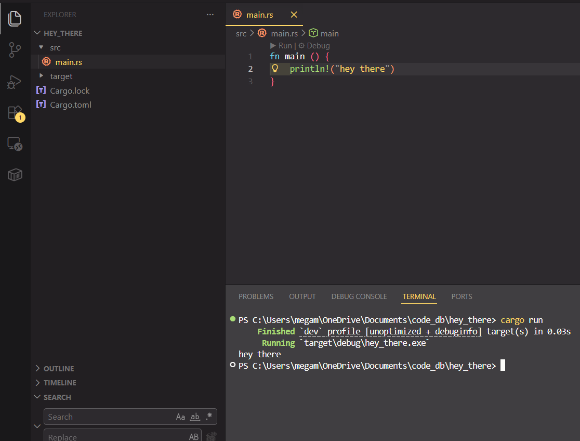Viewport: 580px width, 441px height.
Task: Click the Replace All icon
Action: click(211, 437)
